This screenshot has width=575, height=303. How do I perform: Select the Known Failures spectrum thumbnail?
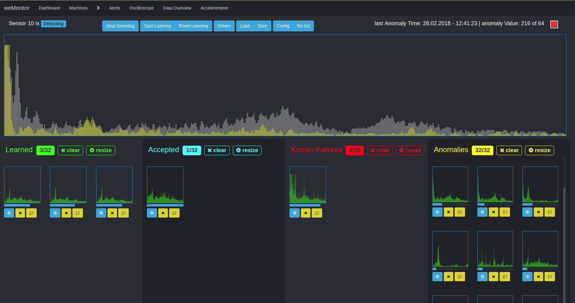click(308, 185)
